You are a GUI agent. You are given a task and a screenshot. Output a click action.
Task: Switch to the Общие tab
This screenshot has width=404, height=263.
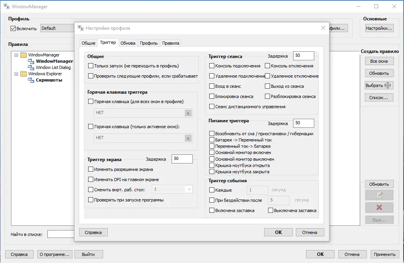click(89, 43)
